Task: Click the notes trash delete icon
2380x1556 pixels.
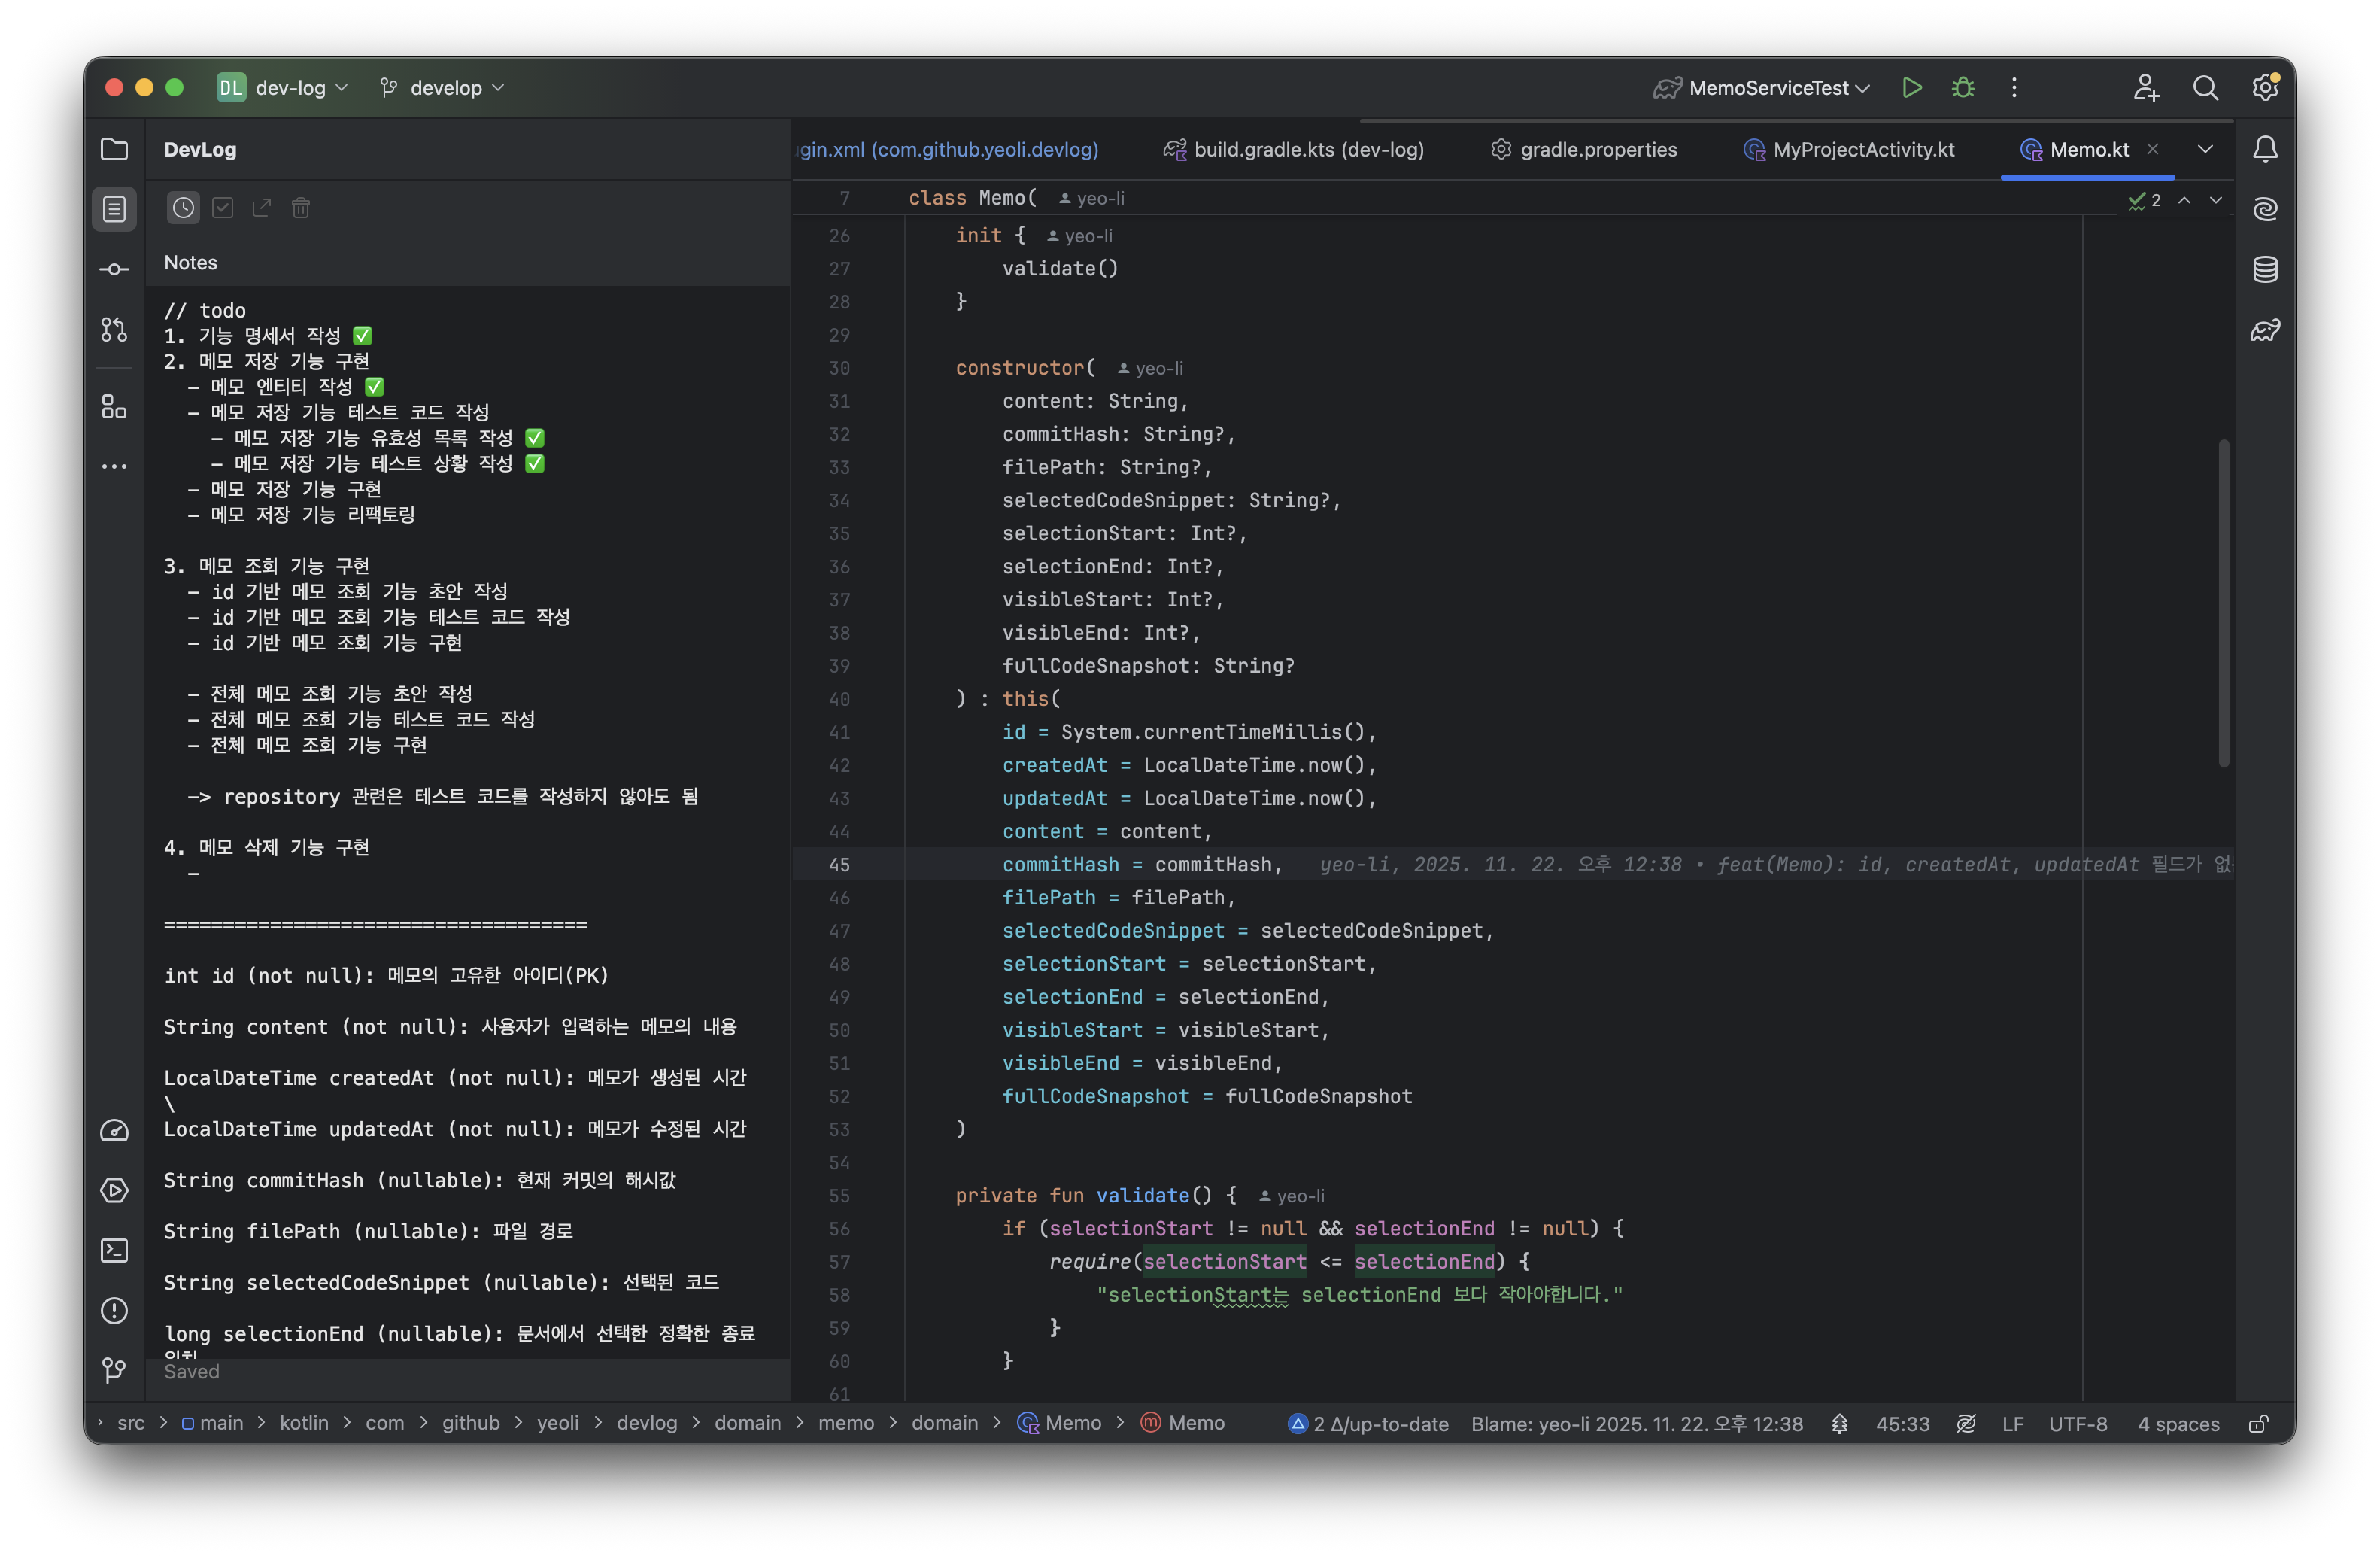Action: (x=301, y=208)
